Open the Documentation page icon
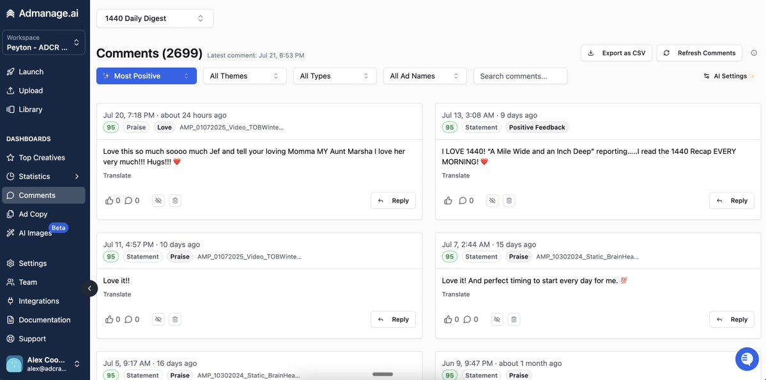The width and height of the screenshot is (766, 380). [10, 320]
